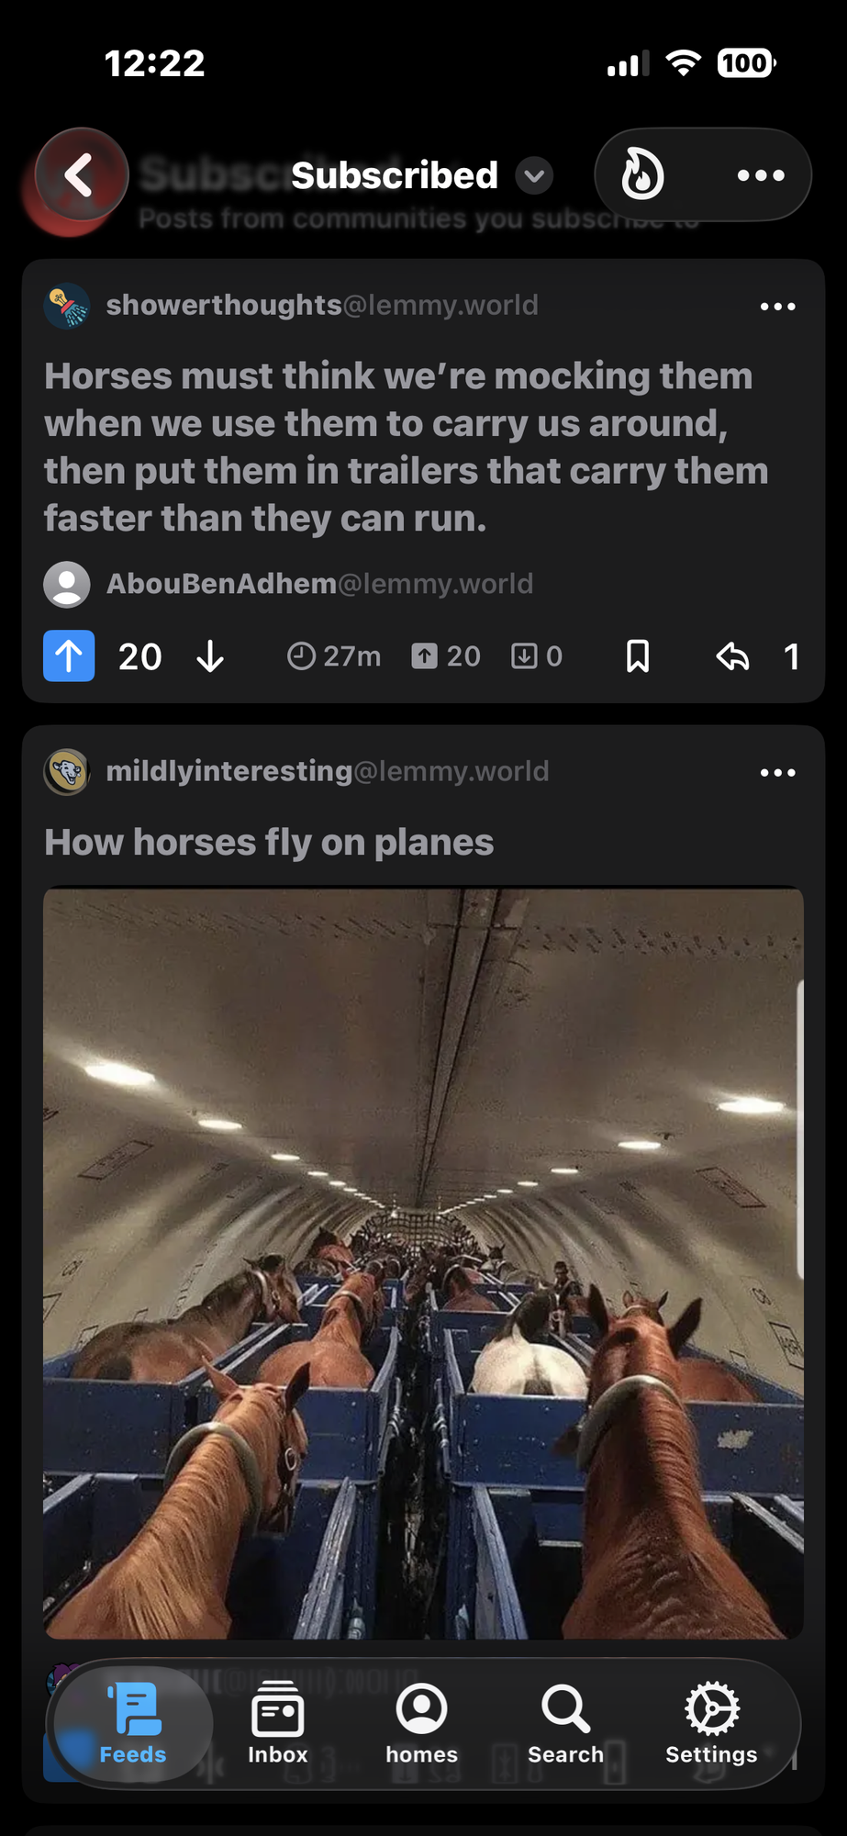The image size is (847, 1836).
Task: Bookmark the showerthoughts post
Action: 638,656
